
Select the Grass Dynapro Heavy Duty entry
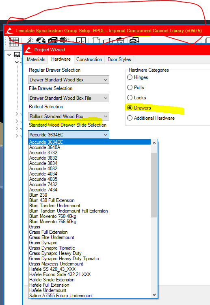click(89, 253)
